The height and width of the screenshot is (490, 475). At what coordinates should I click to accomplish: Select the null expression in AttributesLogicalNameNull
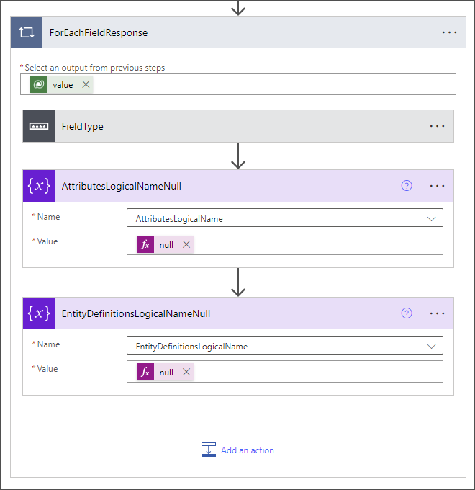click(166, 245)
